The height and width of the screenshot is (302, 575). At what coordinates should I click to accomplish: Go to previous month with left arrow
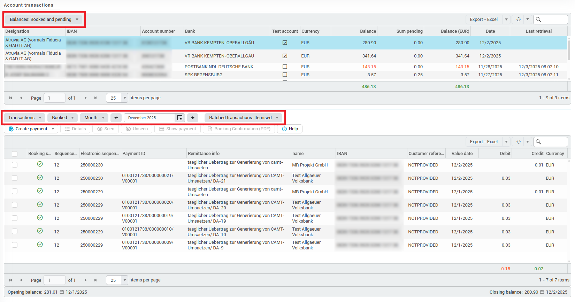click(x=116, y=118)
